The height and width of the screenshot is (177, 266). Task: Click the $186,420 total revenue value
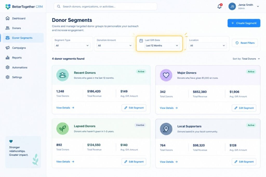pos(94,91)
